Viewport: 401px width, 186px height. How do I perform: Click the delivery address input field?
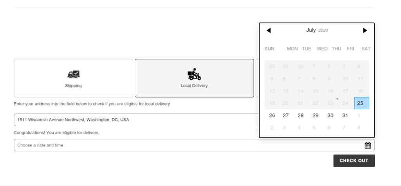[x=133, y=120]
